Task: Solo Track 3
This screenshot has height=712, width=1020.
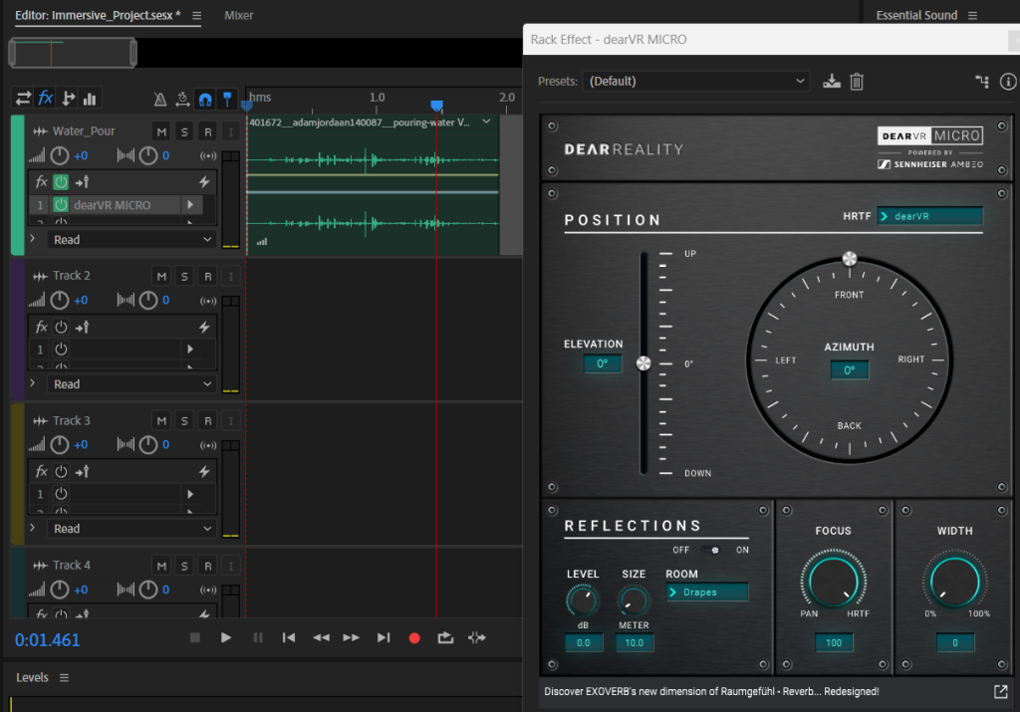Action: point(184,420)
